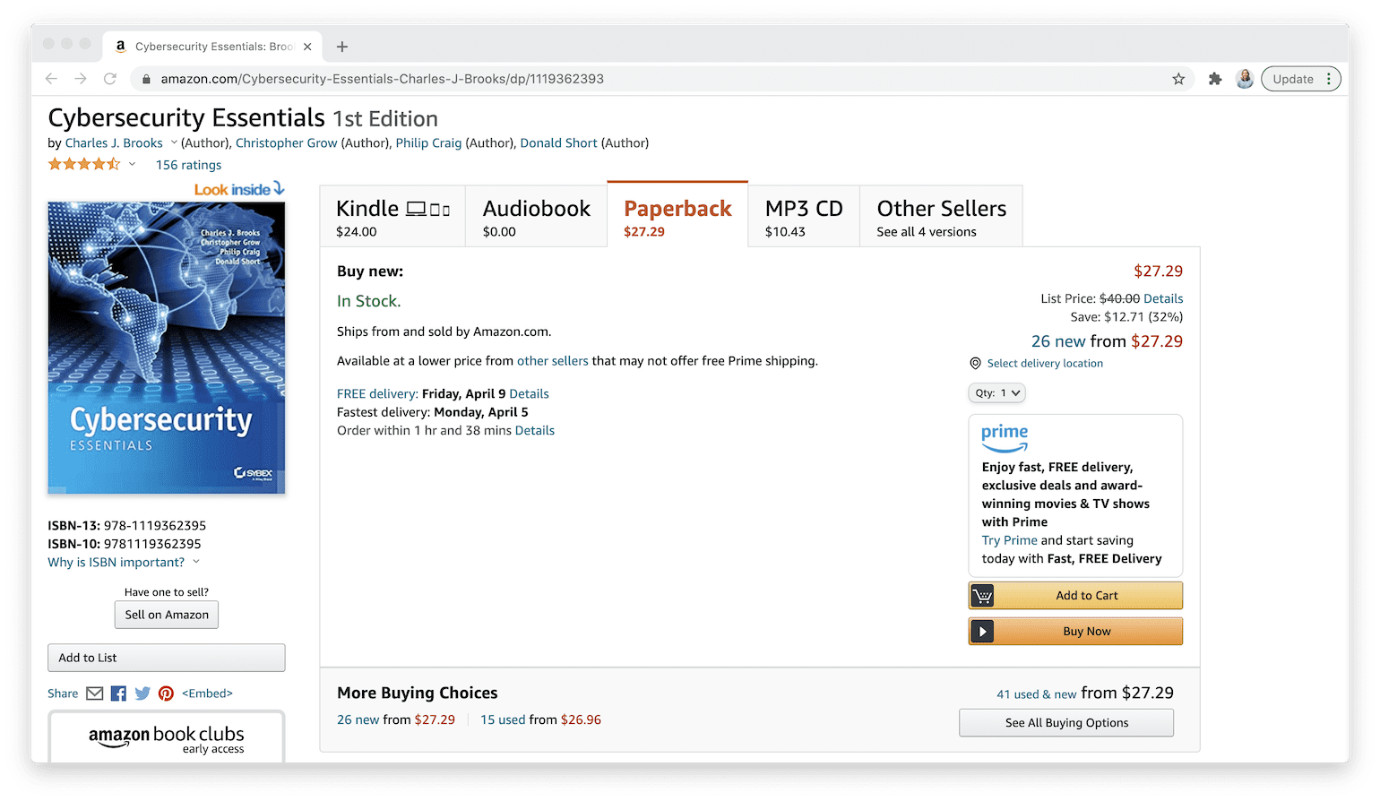
Task: Open the Qty quantity dropdown
Action: [x=996, y=392]
